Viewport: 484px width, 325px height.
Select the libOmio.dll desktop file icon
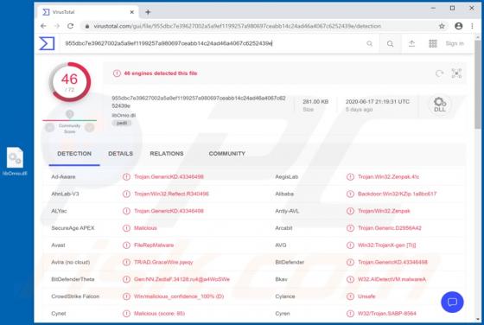tap(16, 161)
